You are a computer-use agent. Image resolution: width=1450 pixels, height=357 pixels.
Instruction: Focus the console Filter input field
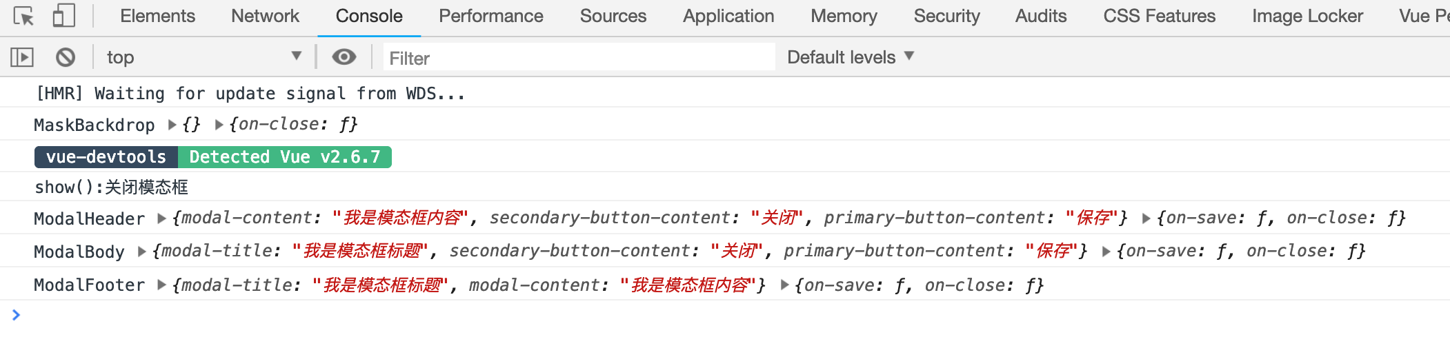[x=578, y=58]
